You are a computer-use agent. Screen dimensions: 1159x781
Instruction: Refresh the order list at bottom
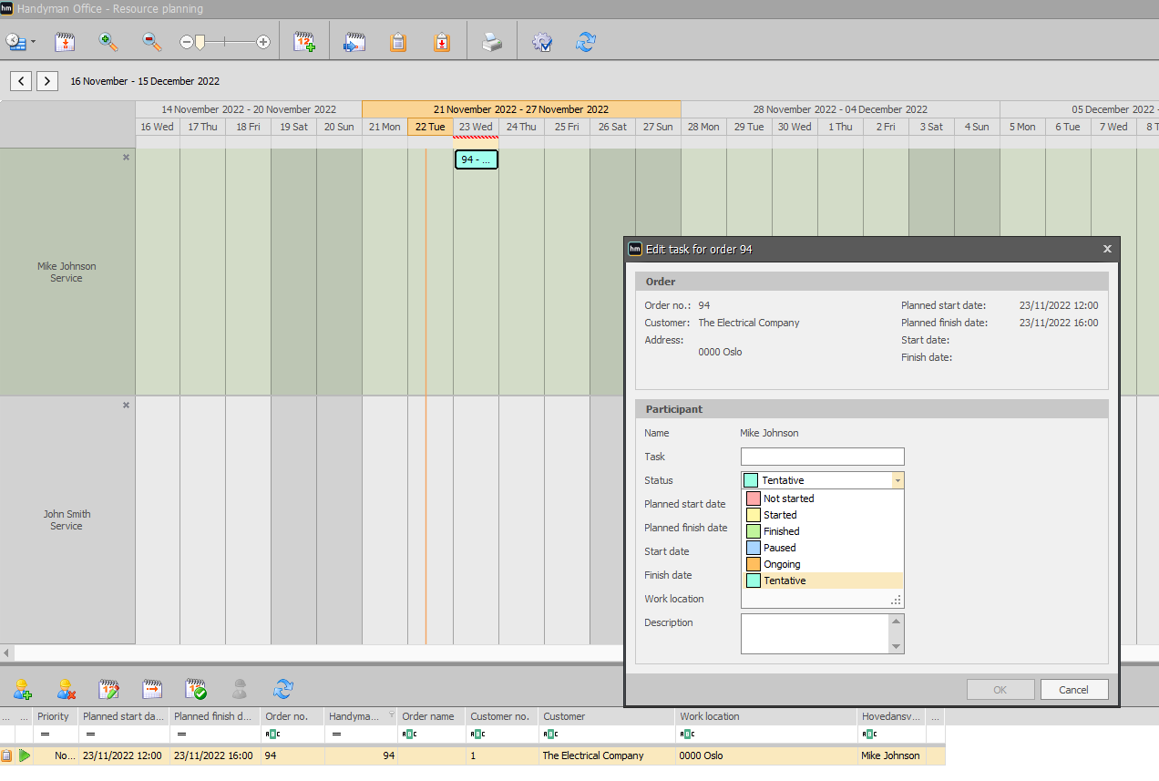(x=283, y=688)
